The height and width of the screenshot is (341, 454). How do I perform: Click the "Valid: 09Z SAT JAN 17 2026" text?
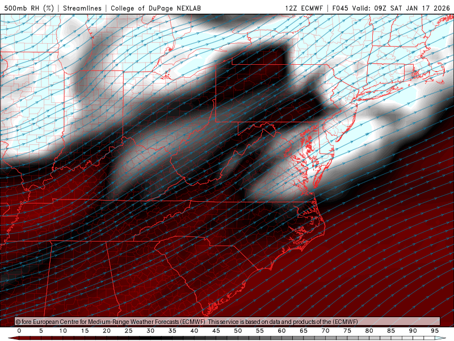point(401,8)
